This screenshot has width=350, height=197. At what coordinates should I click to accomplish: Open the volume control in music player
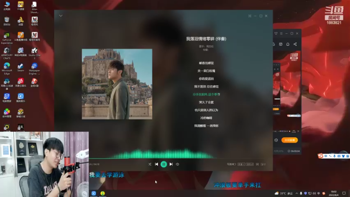click(178, 164)
